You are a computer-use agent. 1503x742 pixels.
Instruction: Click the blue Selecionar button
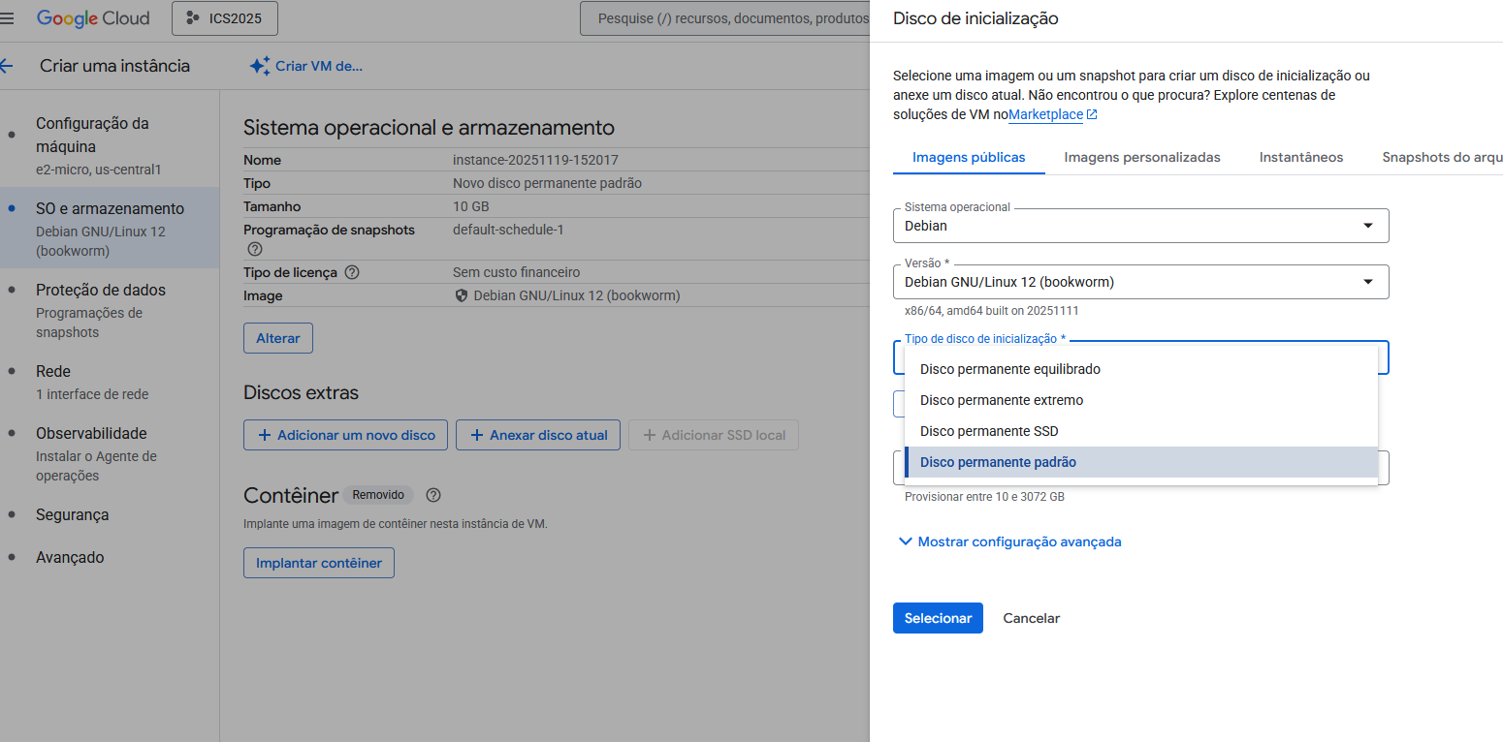point(937,618)
